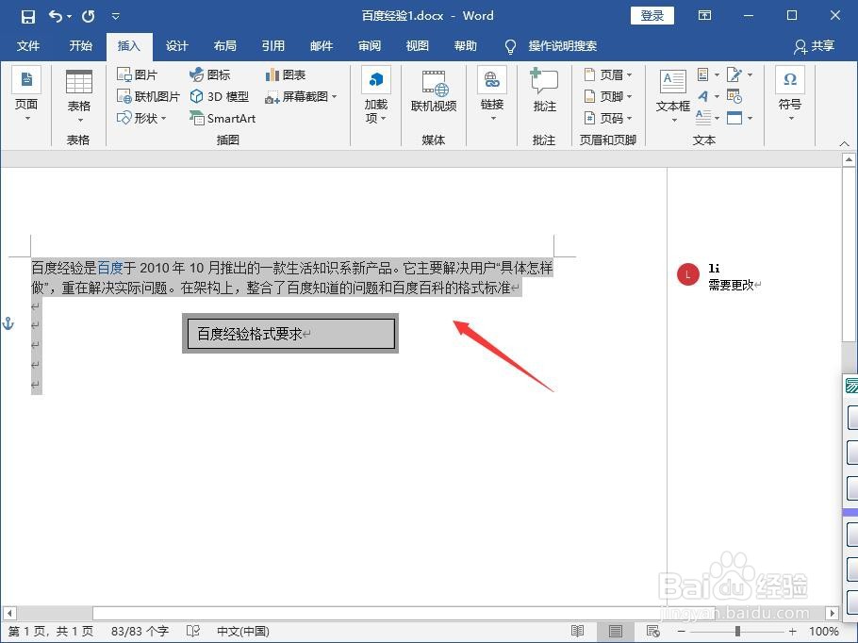The width and height of the screenshot is (858, 643).
Task: Switch to the 布局 tab
Action: pos(225,46)
